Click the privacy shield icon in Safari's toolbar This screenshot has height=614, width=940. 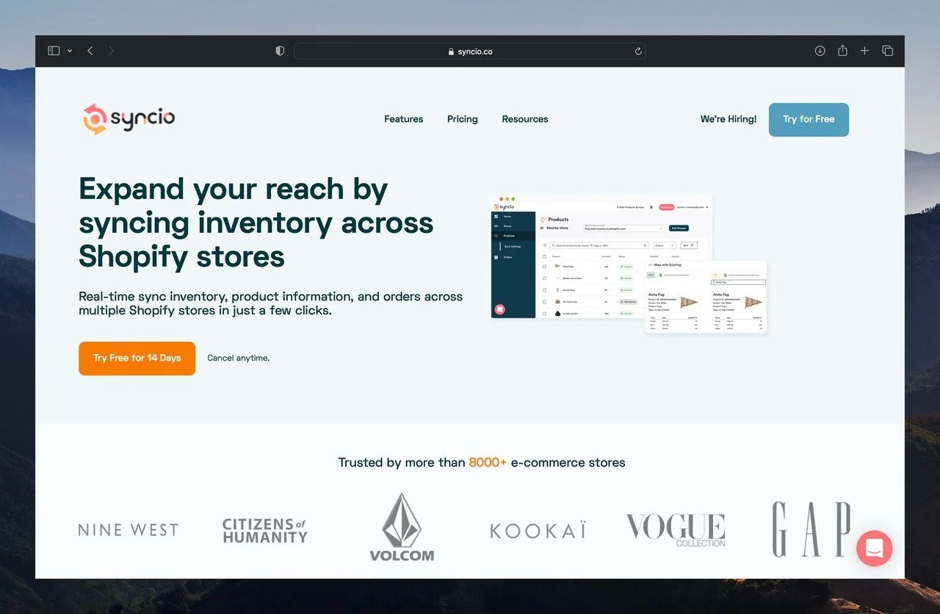[x=279, y=51]
